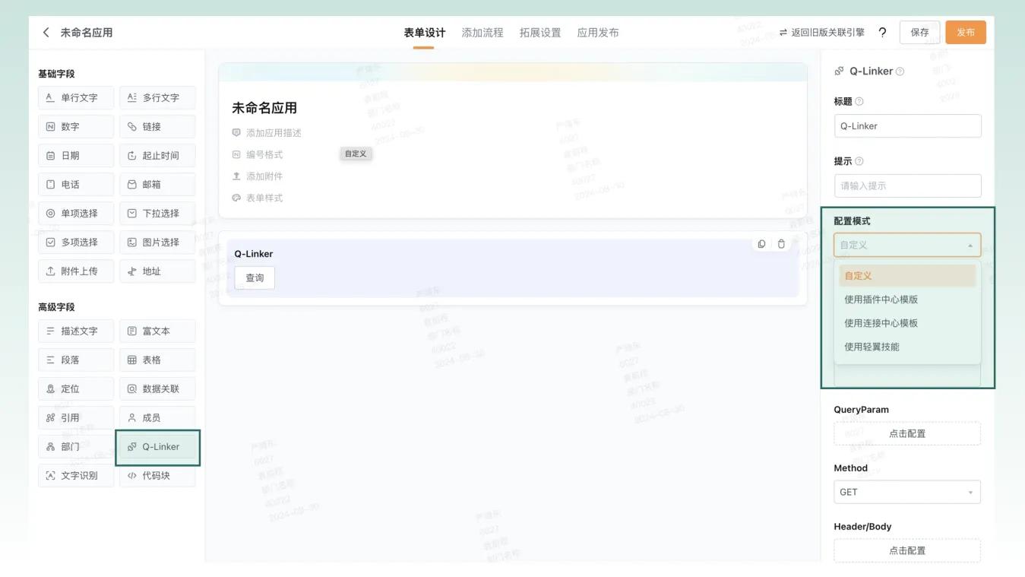
Task: Click 表单样式 in the form header
Action: [x=258, y=198]
